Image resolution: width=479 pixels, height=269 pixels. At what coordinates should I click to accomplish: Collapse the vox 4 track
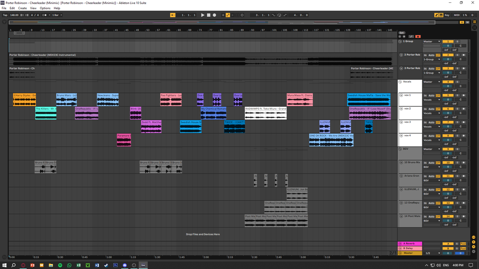(401, 135)
